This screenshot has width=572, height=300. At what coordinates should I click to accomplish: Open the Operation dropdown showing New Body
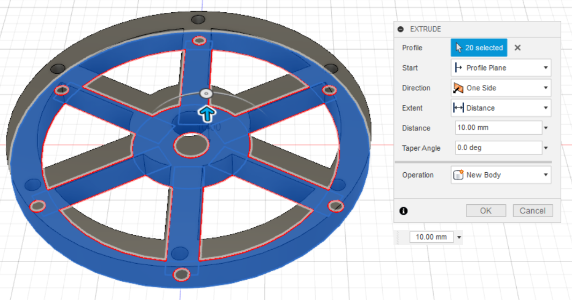pos(501,175)
